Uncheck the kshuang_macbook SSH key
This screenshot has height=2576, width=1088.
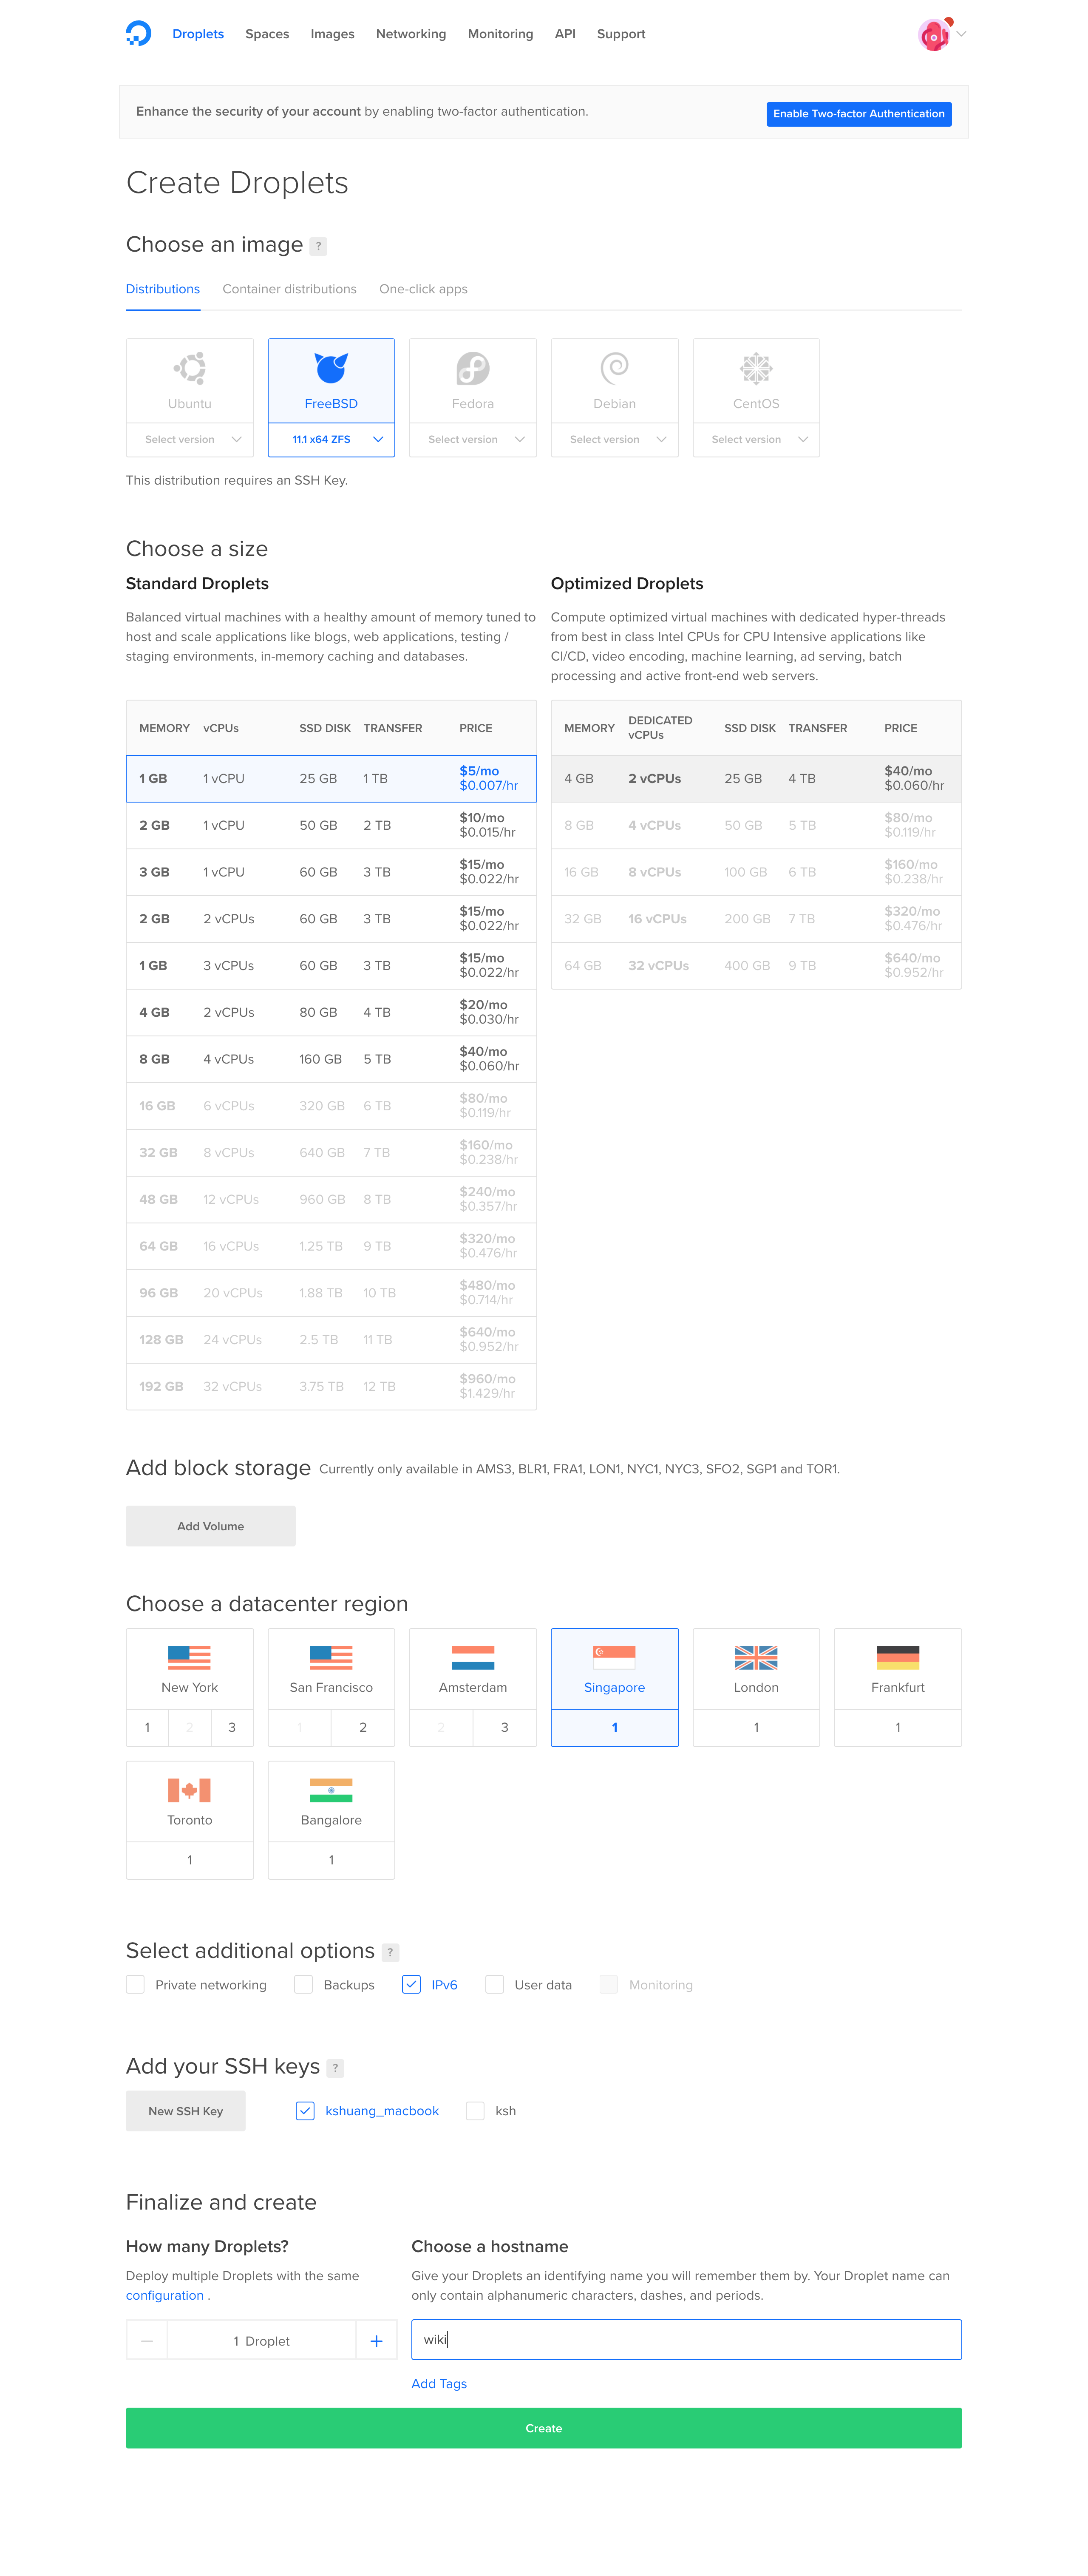pos(305,2110)
